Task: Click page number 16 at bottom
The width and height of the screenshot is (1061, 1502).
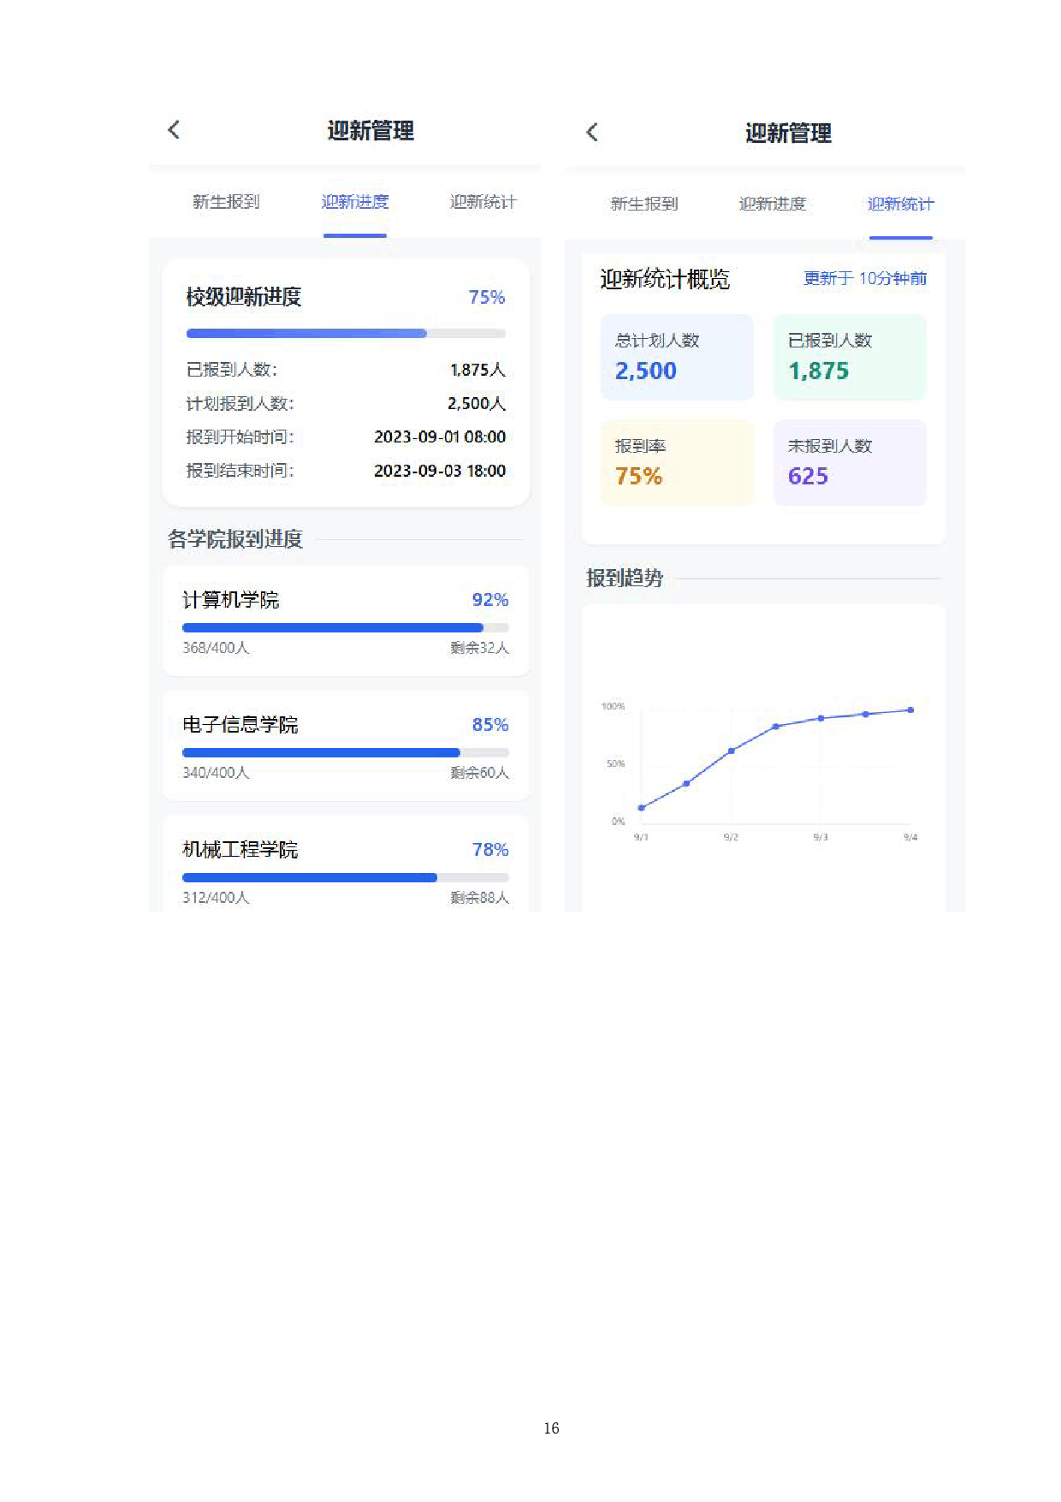Action: click(x=551, y=1428)
